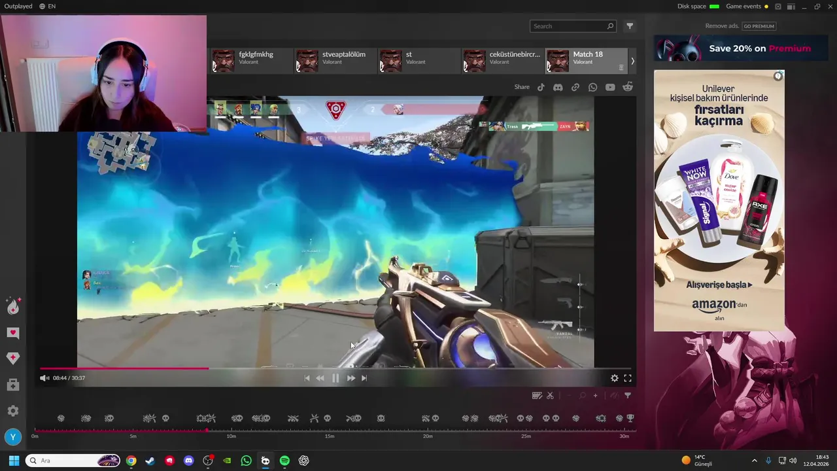
Task: Select the stveaptalölüm match tab
Action: [335, 61]
